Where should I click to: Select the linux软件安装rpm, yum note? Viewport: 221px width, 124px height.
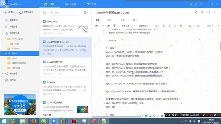(65, 47)
